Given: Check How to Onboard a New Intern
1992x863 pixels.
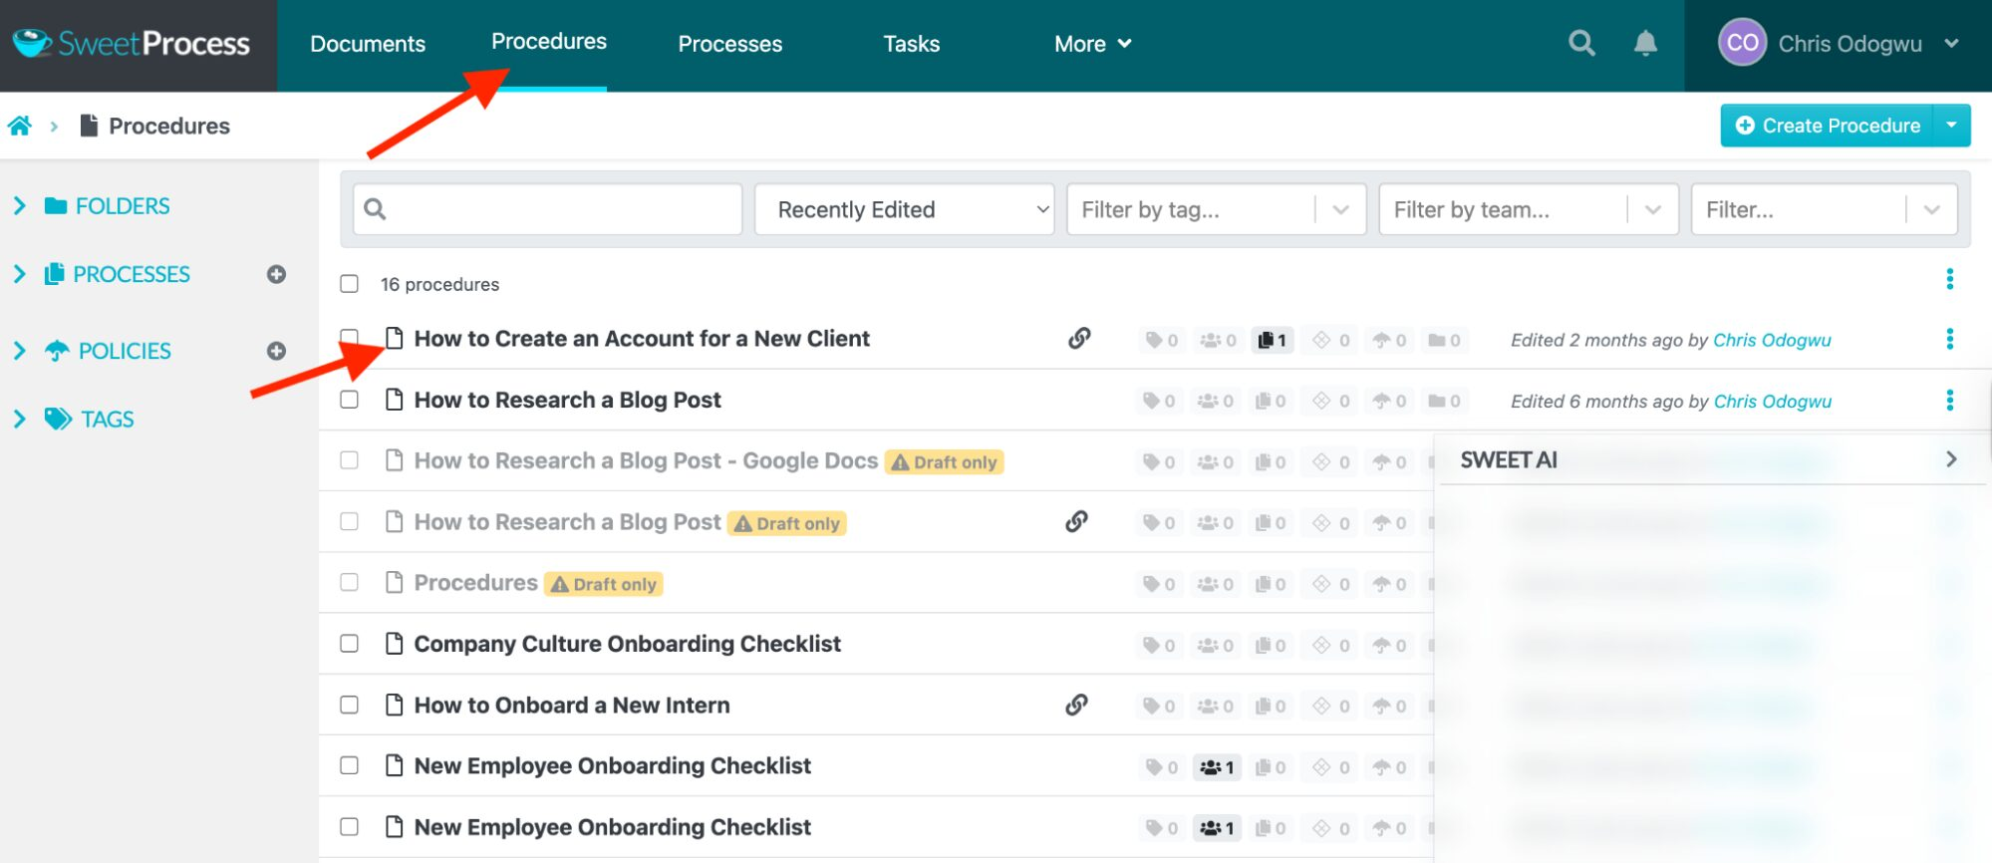Looking at the screenshot, I should [x=349, y=705].
